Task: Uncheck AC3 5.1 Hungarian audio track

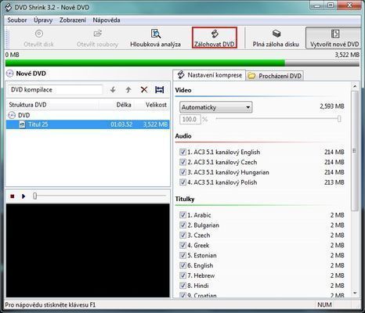Action: click(x=182, y=172)
